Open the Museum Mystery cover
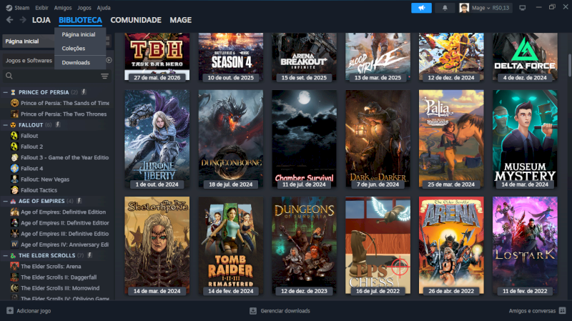572x321 pixels. tap(525, 139)
